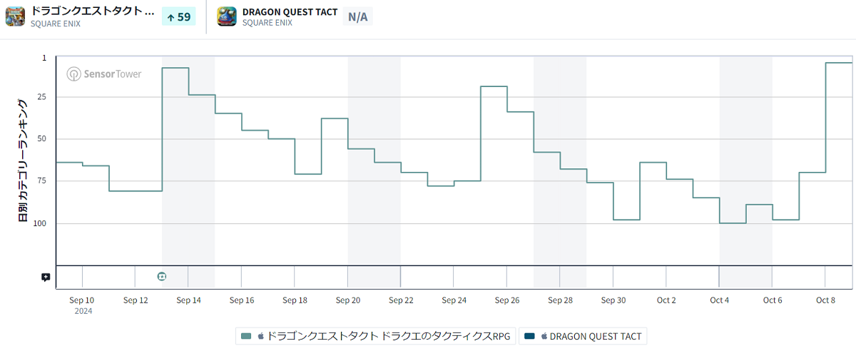Click the Sep 20 date label on axis

click(348, 300)
